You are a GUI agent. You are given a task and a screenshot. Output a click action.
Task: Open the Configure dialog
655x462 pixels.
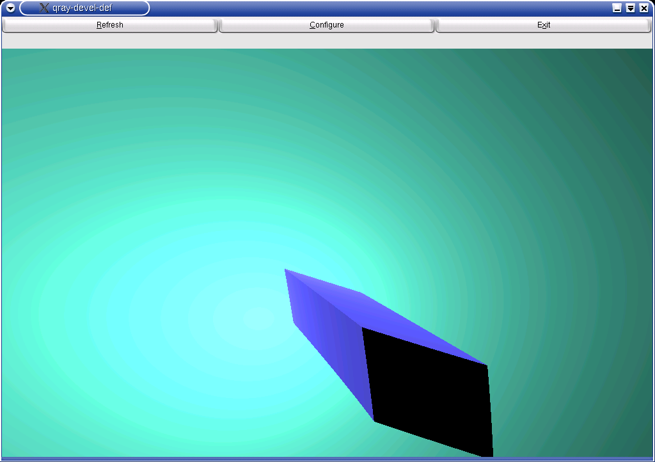[326, 25]
